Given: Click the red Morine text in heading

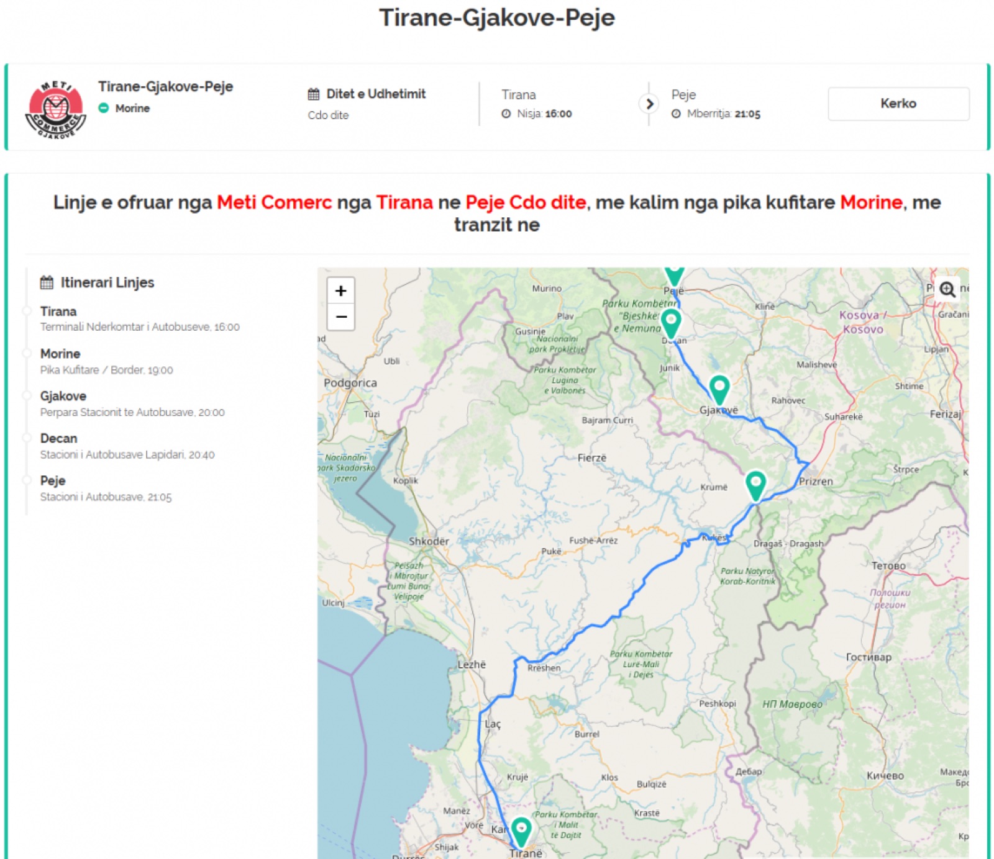Looking at the screenshot, I should pyautogui.click(x=871, y=202).
